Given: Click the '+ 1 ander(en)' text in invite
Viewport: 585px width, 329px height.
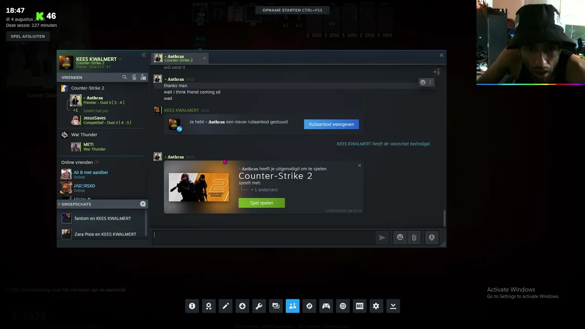Looking at the screenshot, I should pos(264,190).
